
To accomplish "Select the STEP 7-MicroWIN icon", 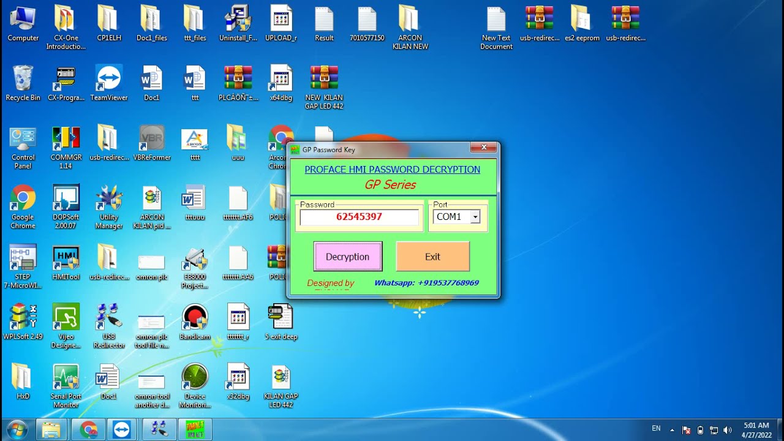I will pos(23,267).
